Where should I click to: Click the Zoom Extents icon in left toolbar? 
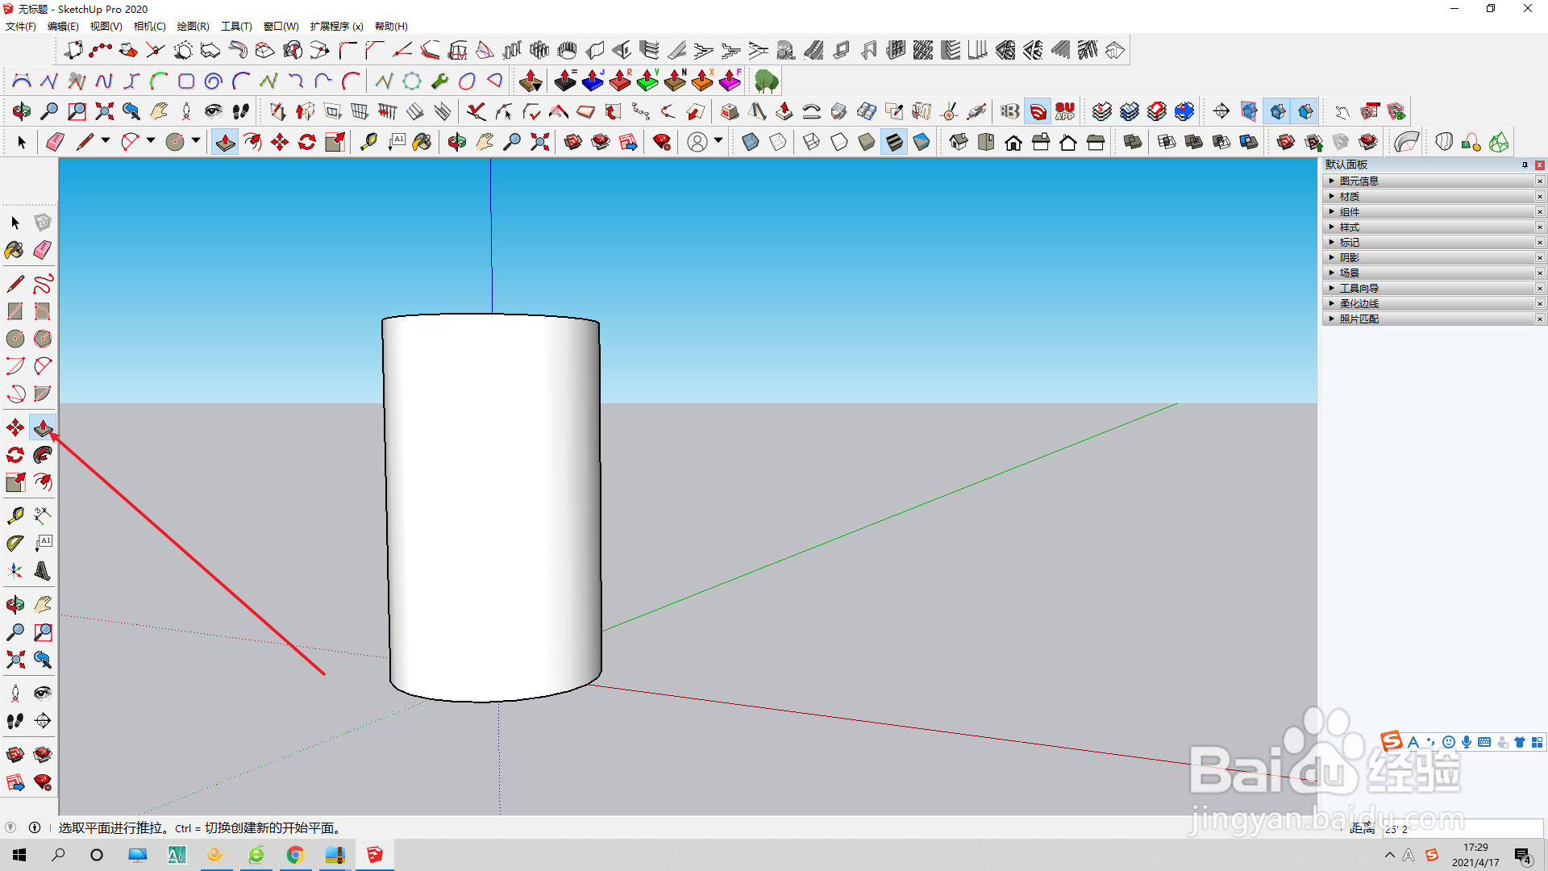[x=15, y=660]
